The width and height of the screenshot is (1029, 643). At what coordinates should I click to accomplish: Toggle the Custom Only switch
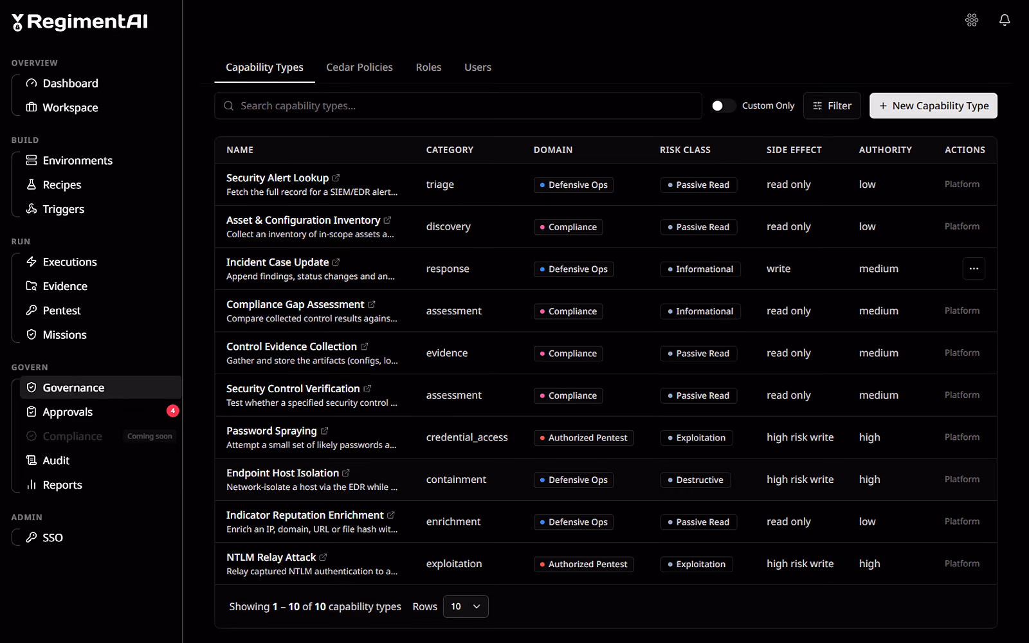[x=724, y=105]
